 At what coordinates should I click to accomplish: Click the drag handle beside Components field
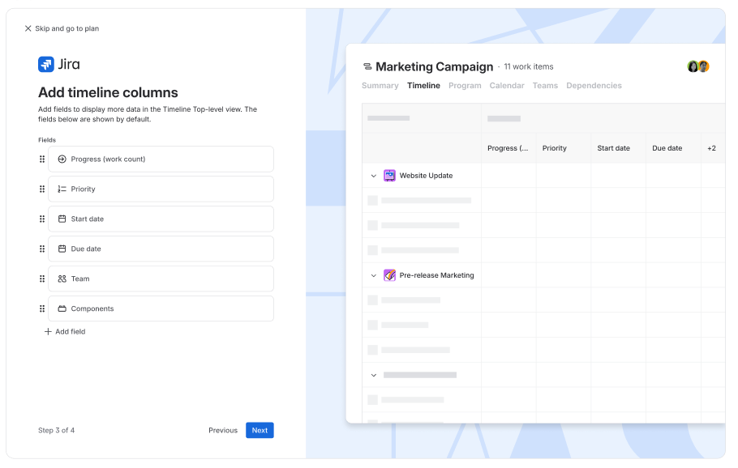pyautogui.click(x=42, y=308)
